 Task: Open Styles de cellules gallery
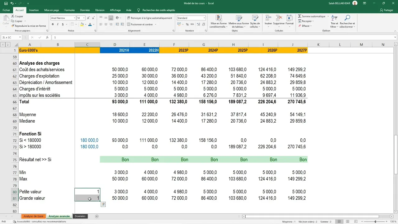click(x=255, y=21)
